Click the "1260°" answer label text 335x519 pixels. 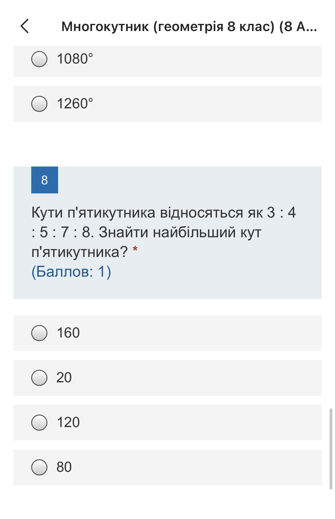coord(75,104)
